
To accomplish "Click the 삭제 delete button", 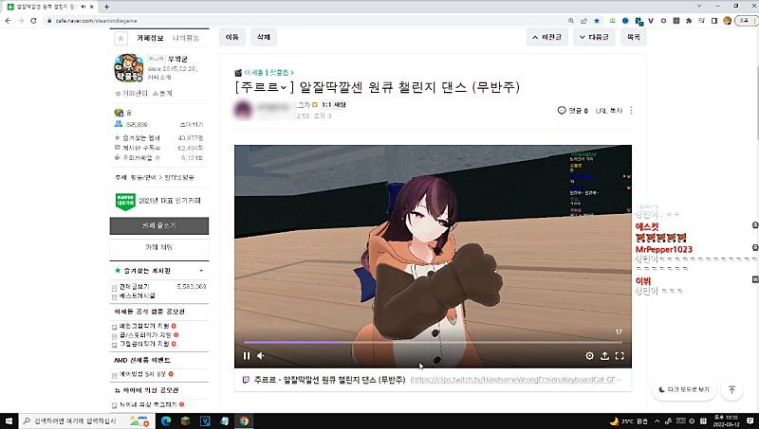I will click(264, 37).
